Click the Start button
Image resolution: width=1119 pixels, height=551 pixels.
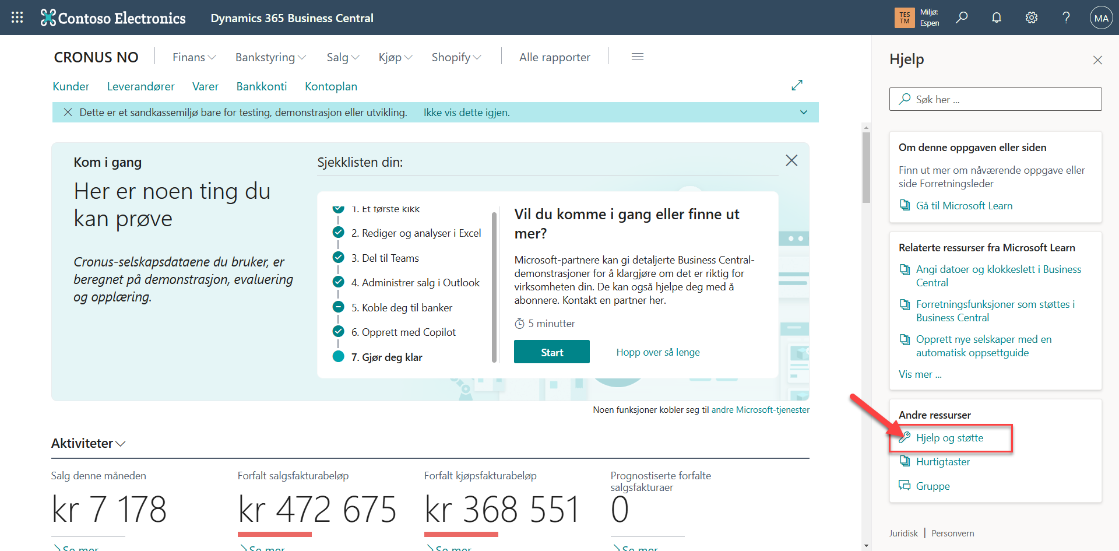tap(552, 352)
